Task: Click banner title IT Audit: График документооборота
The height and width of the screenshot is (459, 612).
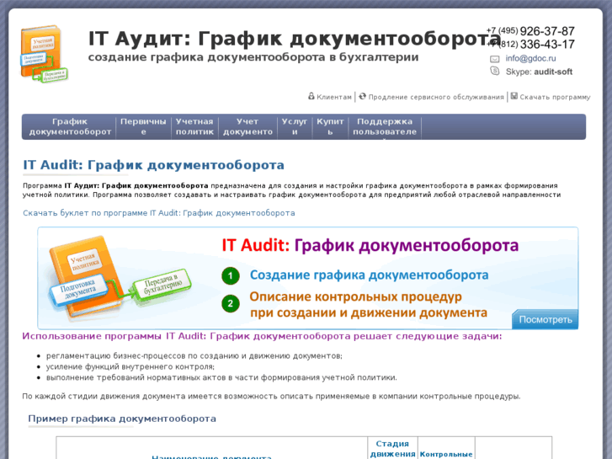Action: pyautogui.click(x=370, y=246)
